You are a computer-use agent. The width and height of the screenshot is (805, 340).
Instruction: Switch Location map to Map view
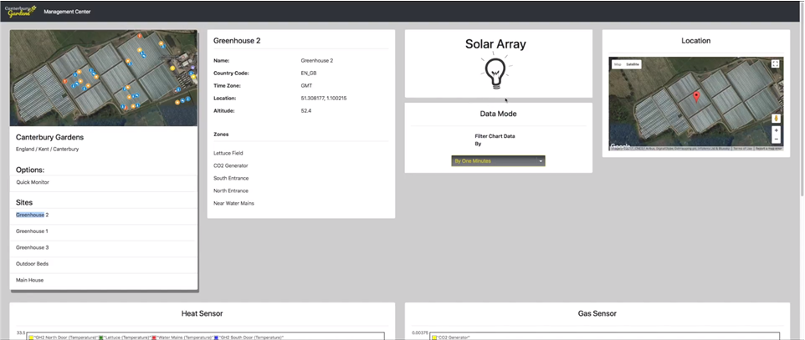click(618, 63)
